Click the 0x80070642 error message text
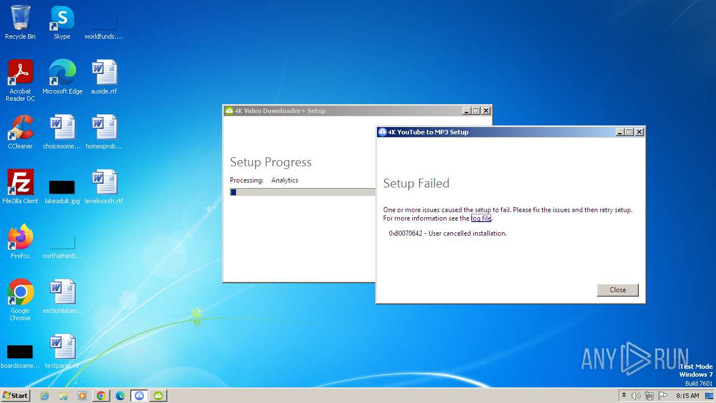The width and height of the screenshot is (716, 403). 447,233
